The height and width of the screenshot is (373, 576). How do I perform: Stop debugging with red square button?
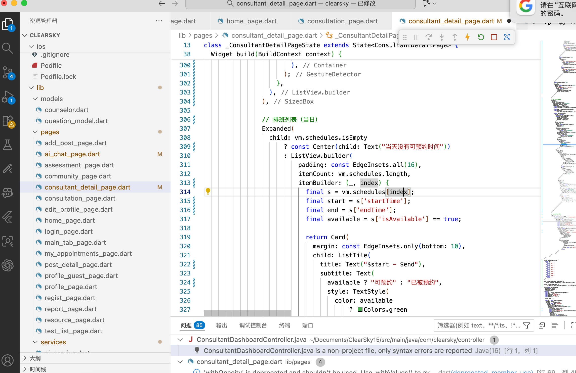(x=494, y=37)
